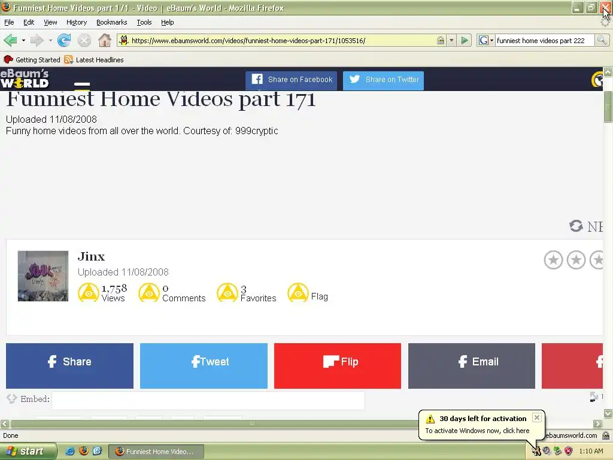The width and height of the screenshot is (613, 460).
Task: Click the horizontal scrollbar left arrow
Action: [x=5, y=423]
